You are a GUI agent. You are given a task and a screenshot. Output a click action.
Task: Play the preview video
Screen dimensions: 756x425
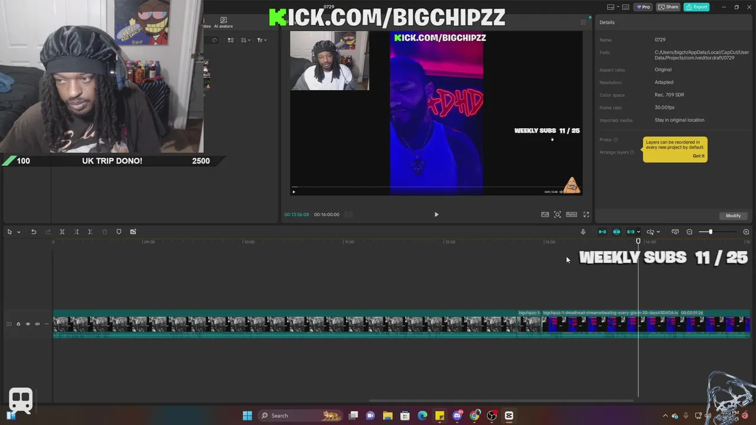pyautogui.click(x=436, y=215)
